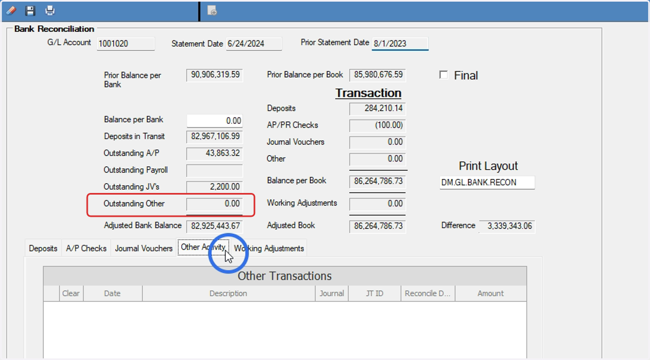This screenshot has height=360, width=650.
Task: Click the Prior Statement Date field
Action: pyautogui.click(x=400, y=44)
